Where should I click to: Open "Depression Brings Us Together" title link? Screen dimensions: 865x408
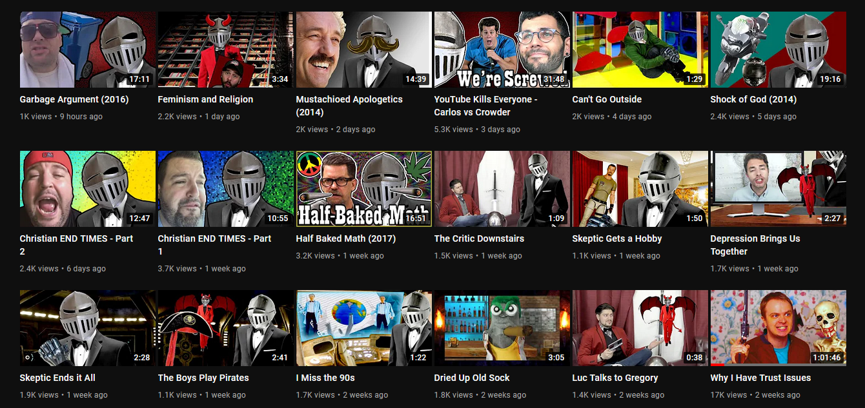[x=755, y=245]
